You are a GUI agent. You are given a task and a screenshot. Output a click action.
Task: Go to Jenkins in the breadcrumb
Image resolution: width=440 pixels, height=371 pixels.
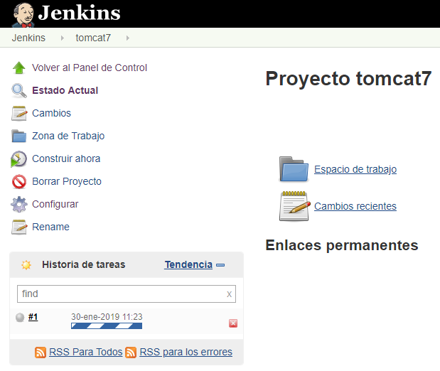click(x=28, y=38)
